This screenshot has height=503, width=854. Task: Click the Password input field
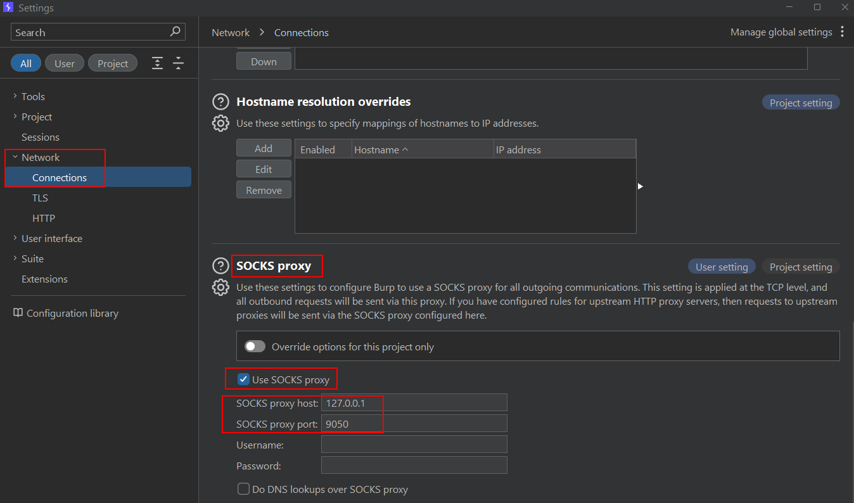(414, 465)
